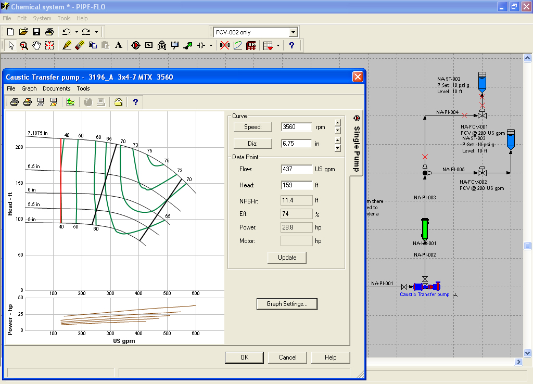
Task: Increase diameter with the up stepper arrow
Action: 337,140
